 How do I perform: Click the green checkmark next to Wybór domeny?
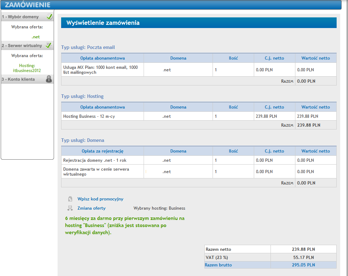coord(49,17)
